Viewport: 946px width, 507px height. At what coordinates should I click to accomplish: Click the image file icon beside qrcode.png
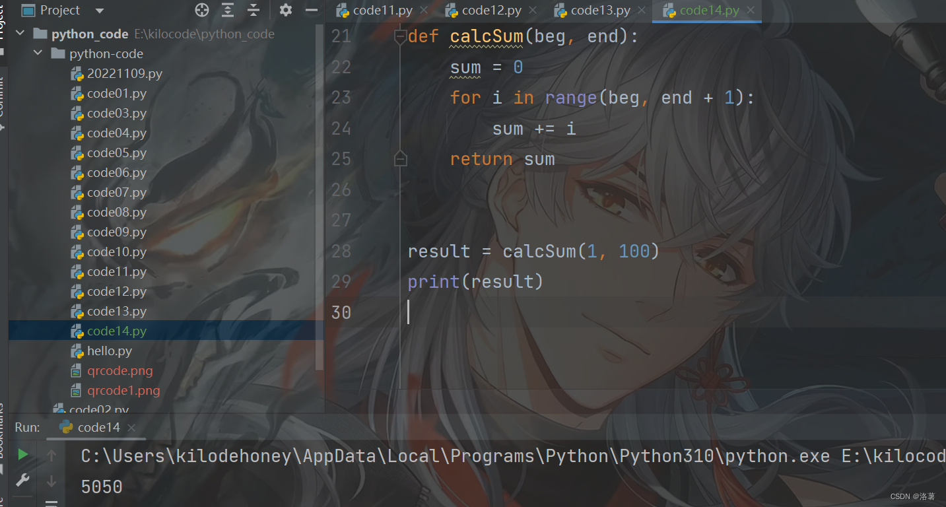[76, 371]
